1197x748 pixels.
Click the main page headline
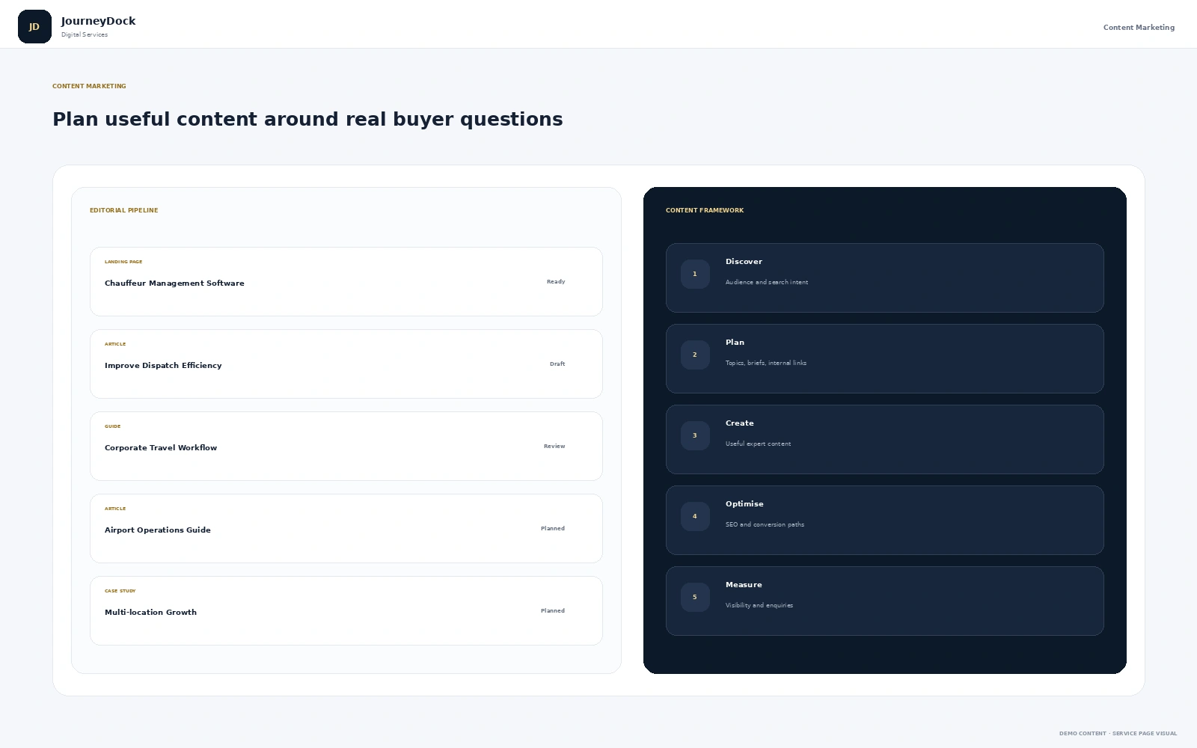(307, 120)
